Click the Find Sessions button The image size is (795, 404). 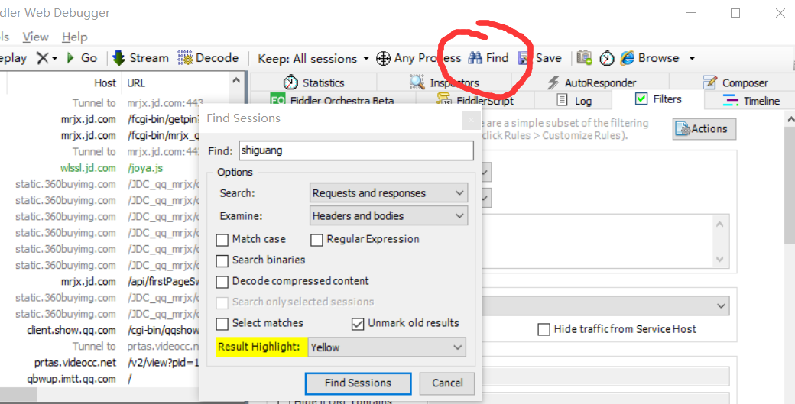(x=358, y=383)
